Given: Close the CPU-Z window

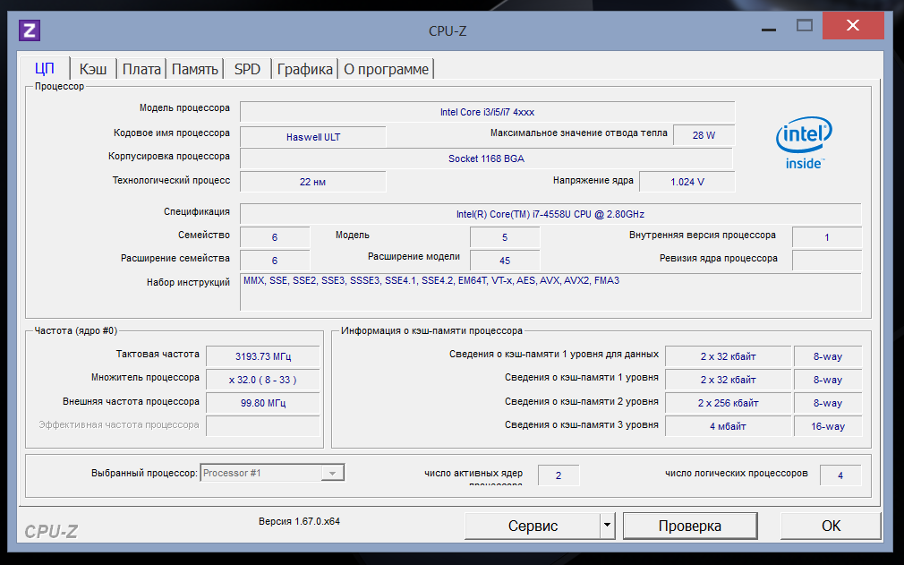Looking at the screenshot, I should (x=853, y=26).
